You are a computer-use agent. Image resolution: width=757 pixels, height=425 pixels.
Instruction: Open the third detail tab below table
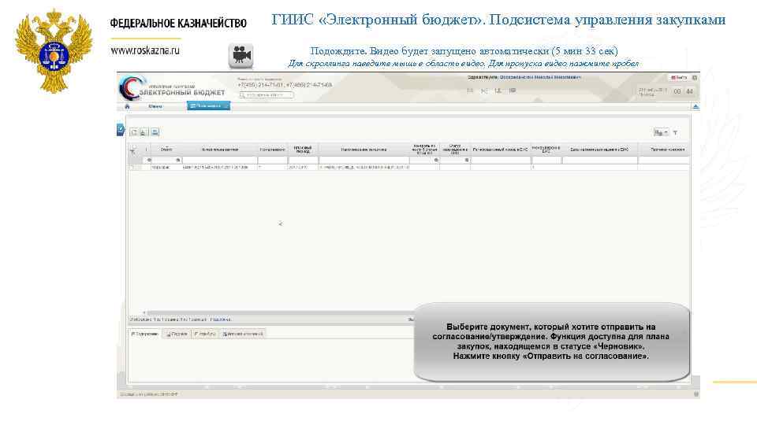click(205, 334)
